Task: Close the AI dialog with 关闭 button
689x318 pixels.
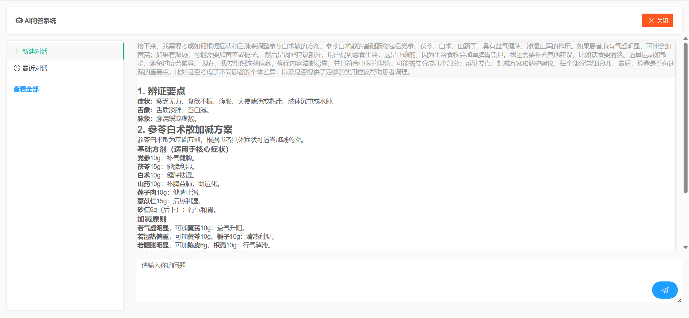Action: point(657,20)
